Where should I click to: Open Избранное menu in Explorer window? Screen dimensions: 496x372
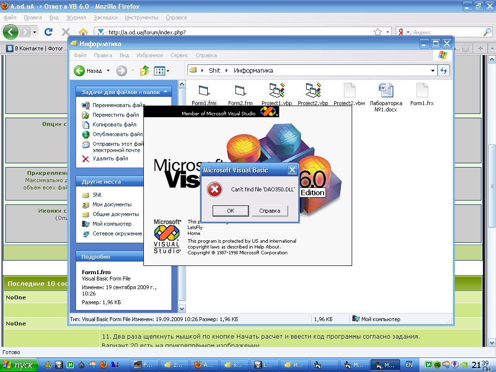150,55
